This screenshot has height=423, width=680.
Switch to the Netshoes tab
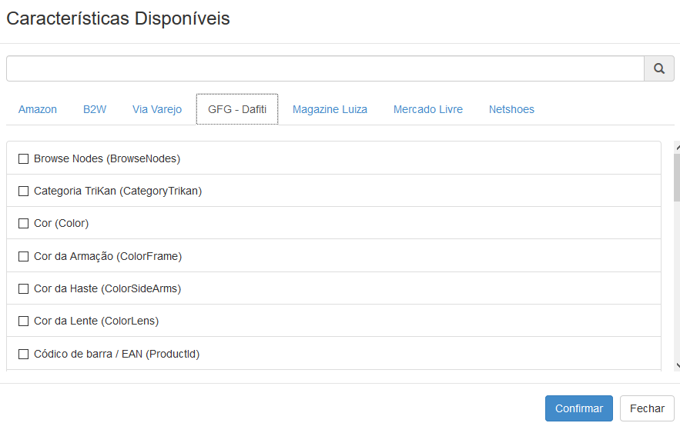pos(511,109)
